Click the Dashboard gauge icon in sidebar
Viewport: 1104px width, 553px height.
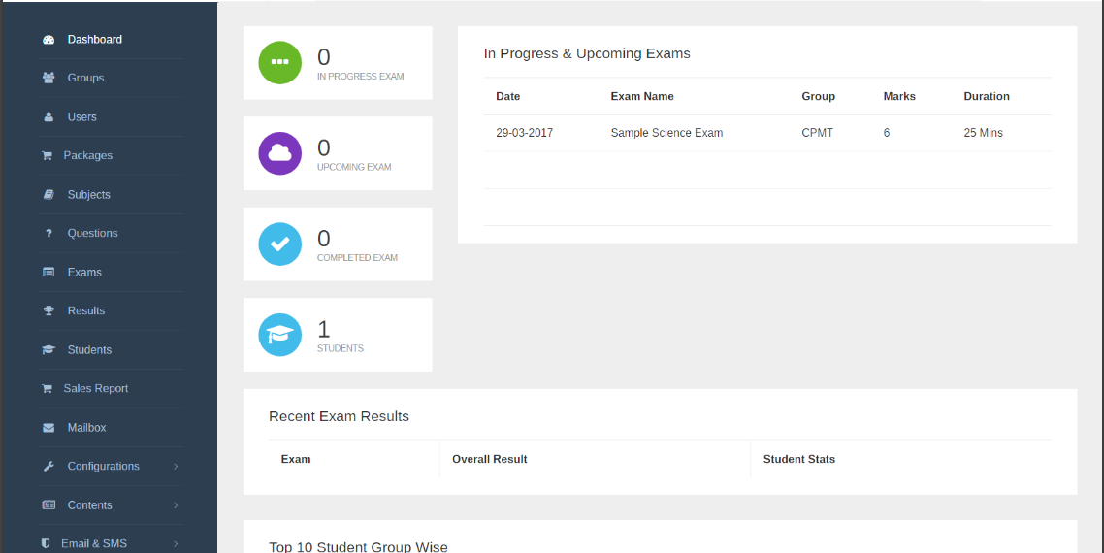pyautogui.click(x=49, y=40)
